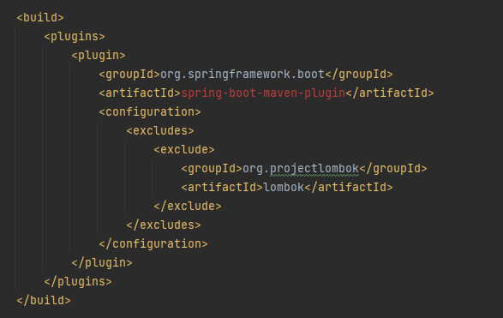
Task: Click the opening excludes tag
Action: tap(160, 131)
